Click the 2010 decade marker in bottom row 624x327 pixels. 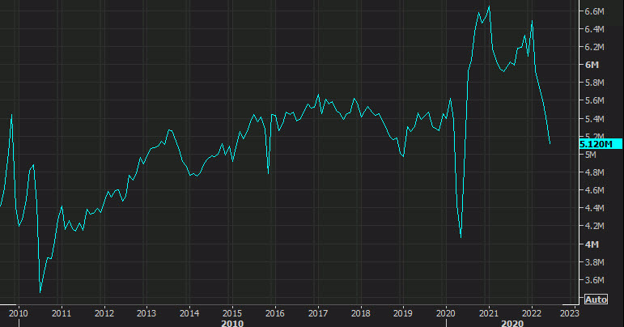pos(232,322)
